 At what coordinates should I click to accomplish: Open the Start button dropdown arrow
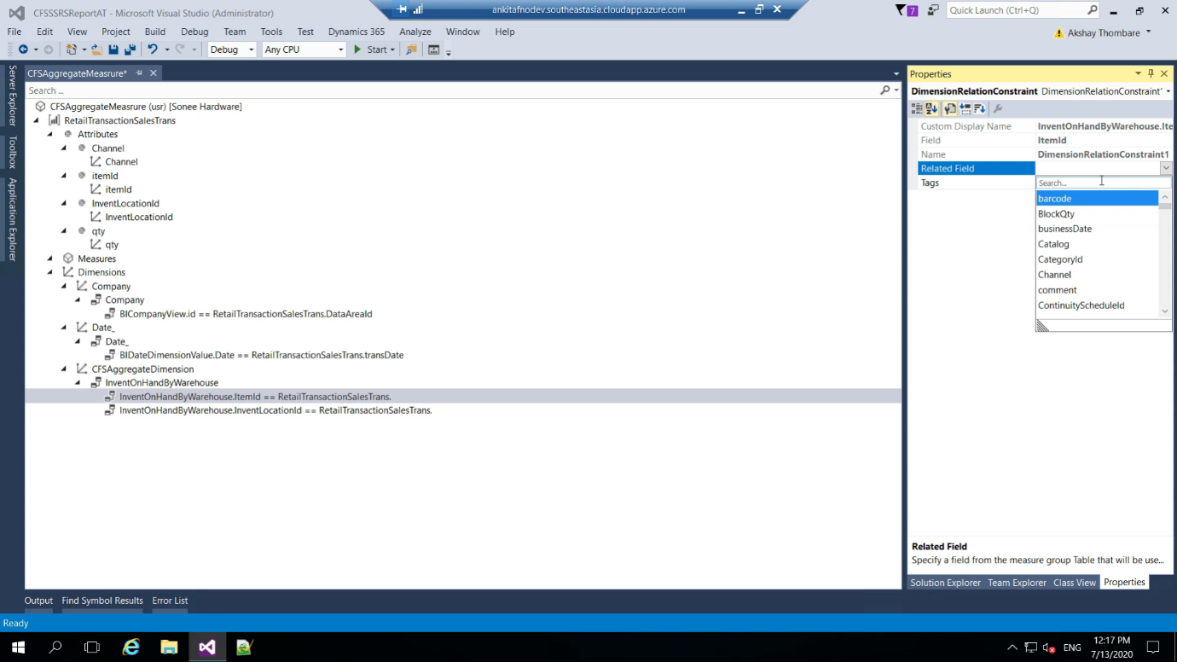392,50
